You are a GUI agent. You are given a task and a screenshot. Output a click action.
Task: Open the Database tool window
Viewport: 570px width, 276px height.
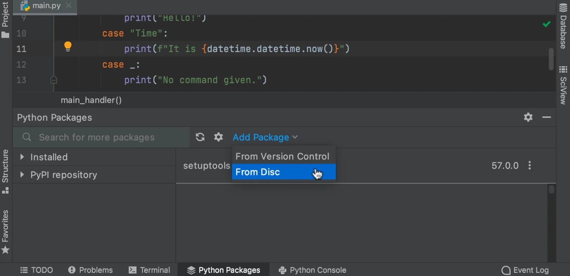click(563, 26)
